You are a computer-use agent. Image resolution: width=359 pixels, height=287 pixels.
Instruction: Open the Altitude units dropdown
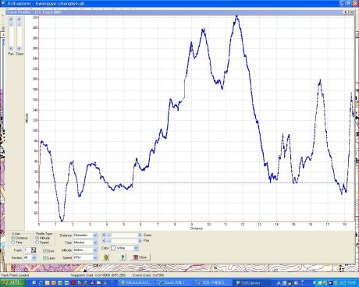(x=95, y=250)
